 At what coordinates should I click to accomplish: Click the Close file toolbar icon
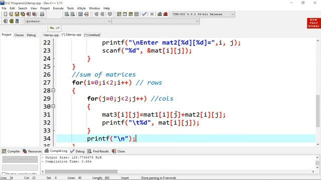point(29,14)
